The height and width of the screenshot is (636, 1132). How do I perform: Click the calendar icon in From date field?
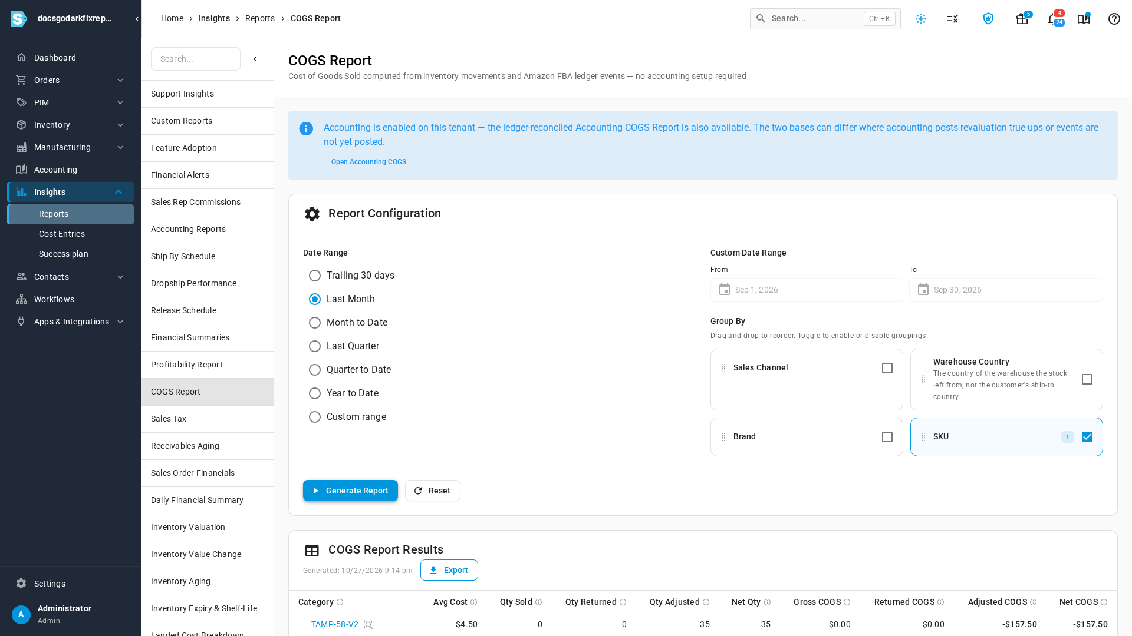[x=725, y=290]
